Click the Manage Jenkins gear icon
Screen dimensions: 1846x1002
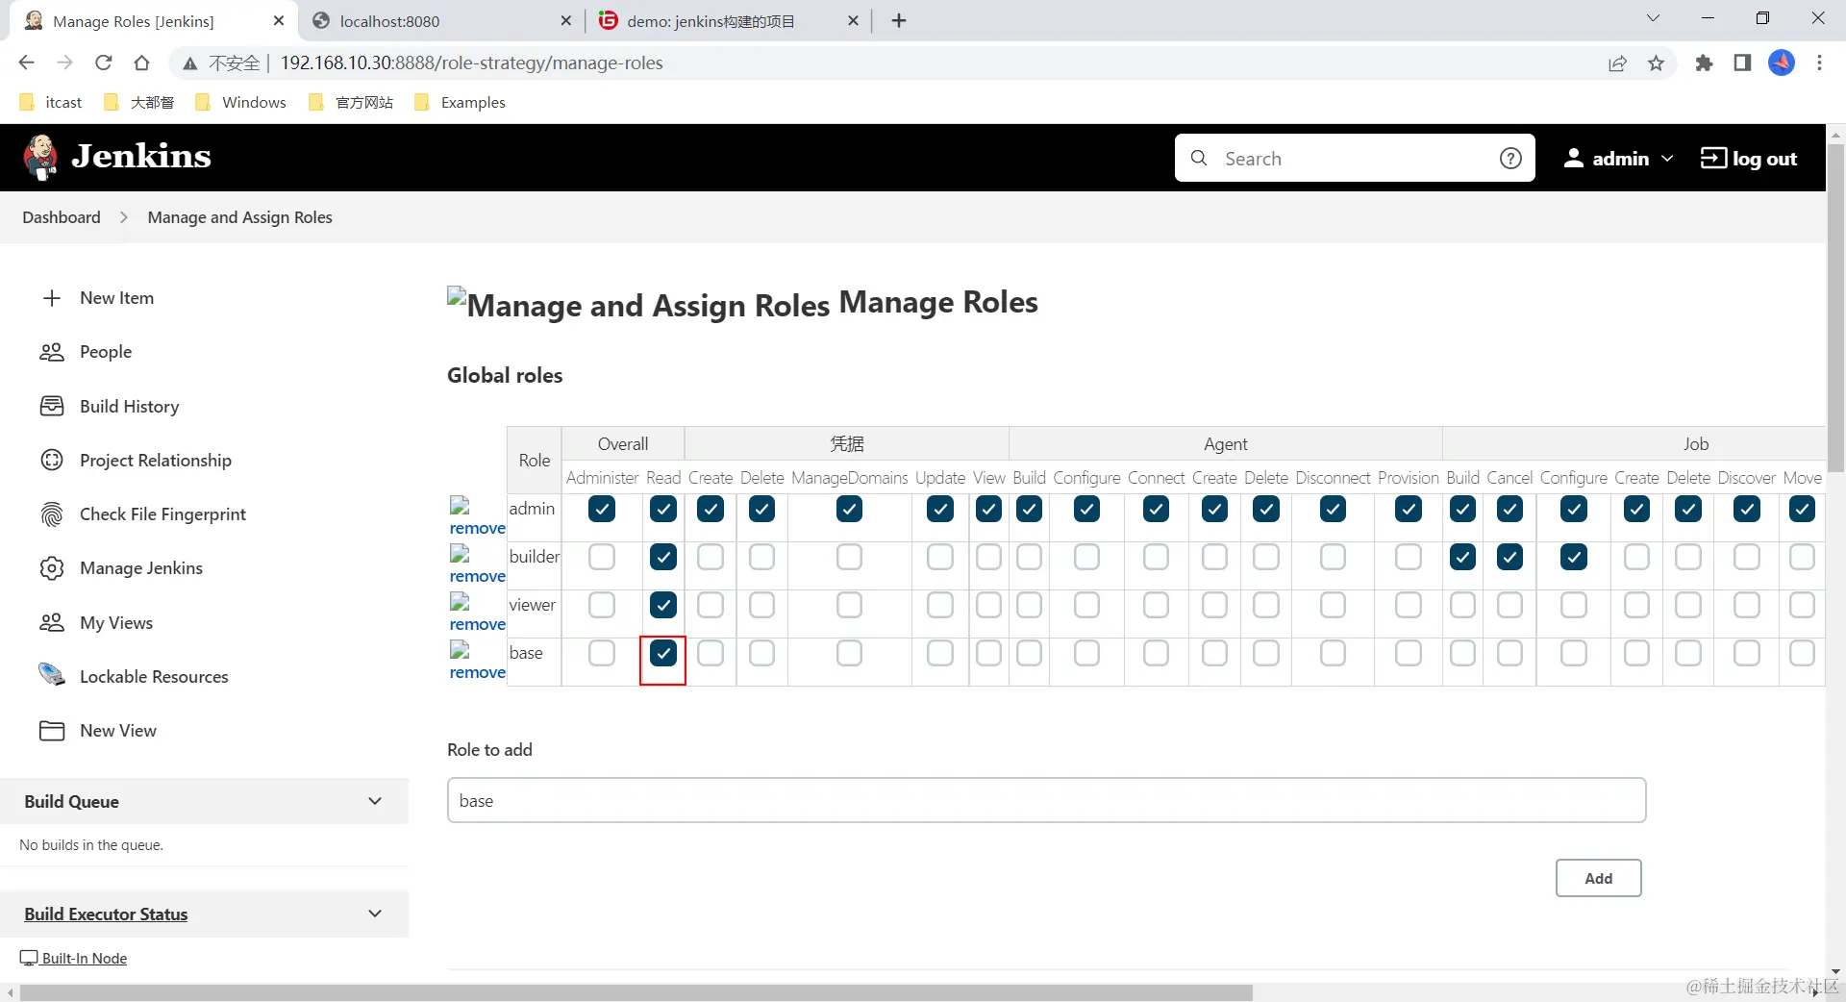[x=52, y=568]
